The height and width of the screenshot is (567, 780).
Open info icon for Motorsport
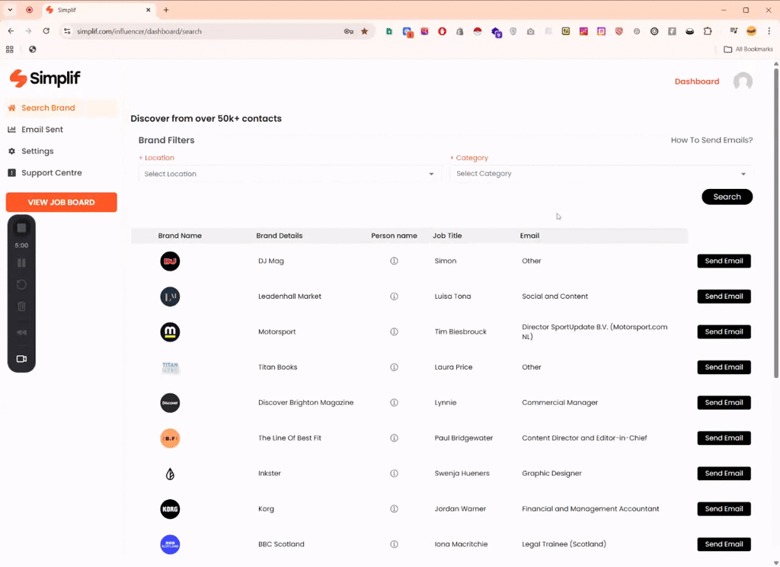tap(394, 332)
